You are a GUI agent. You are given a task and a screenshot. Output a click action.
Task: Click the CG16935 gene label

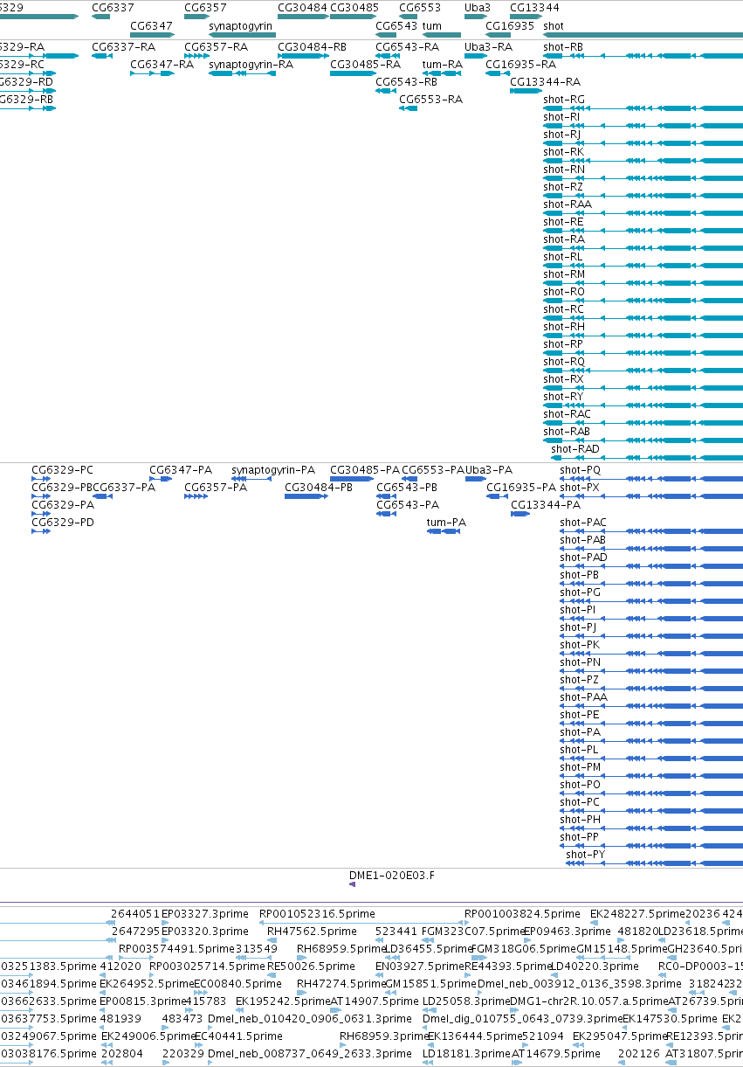[x=510, y=25]
